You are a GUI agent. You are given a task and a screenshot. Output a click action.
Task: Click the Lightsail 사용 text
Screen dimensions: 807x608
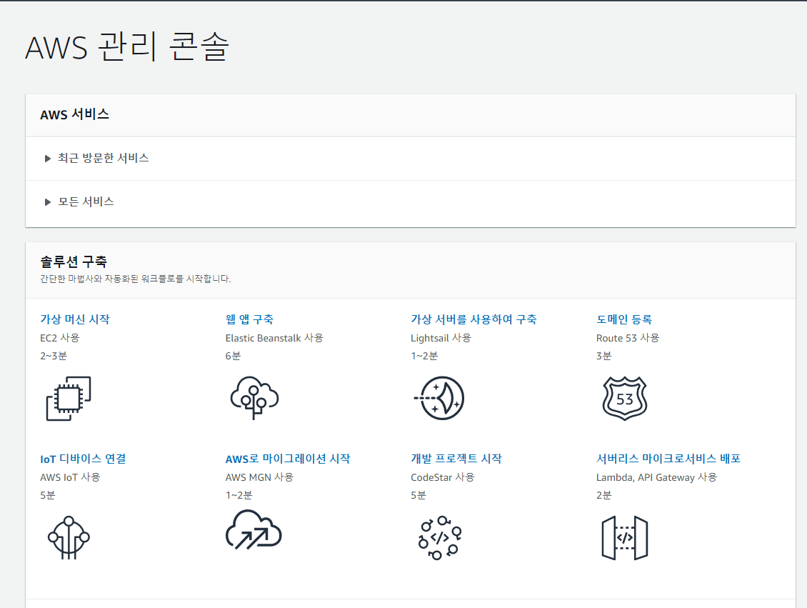441,338
